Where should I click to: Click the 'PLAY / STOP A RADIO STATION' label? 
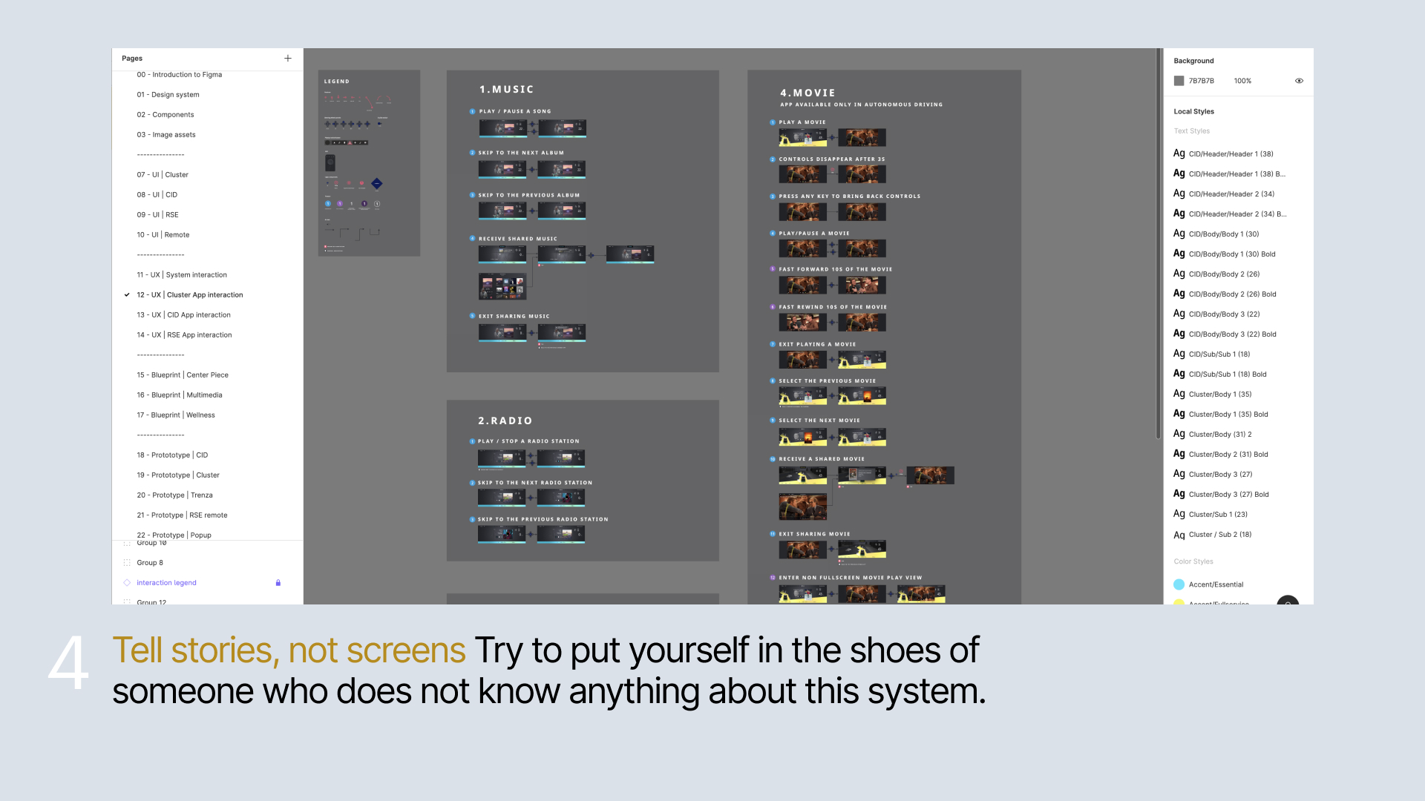(x=528, y=441)
